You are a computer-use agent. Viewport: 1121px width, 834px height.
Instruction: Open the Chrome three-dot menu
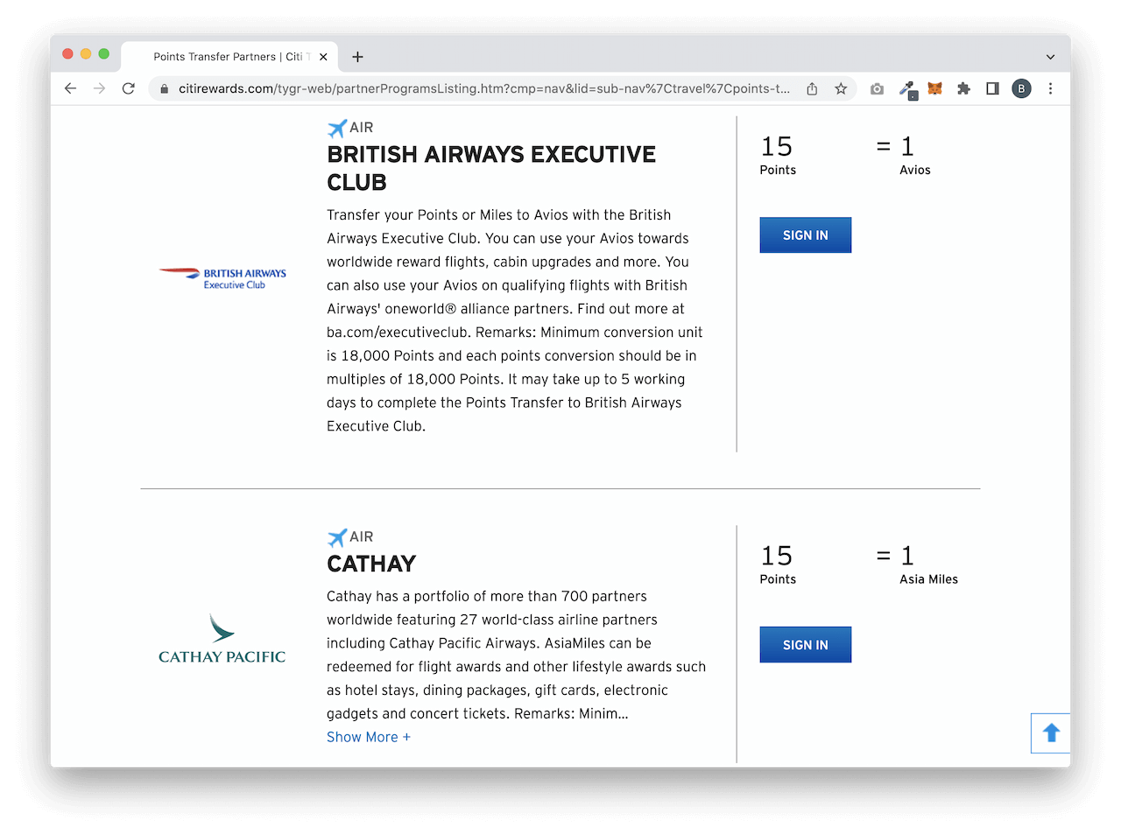click(x=1050, y=88)
